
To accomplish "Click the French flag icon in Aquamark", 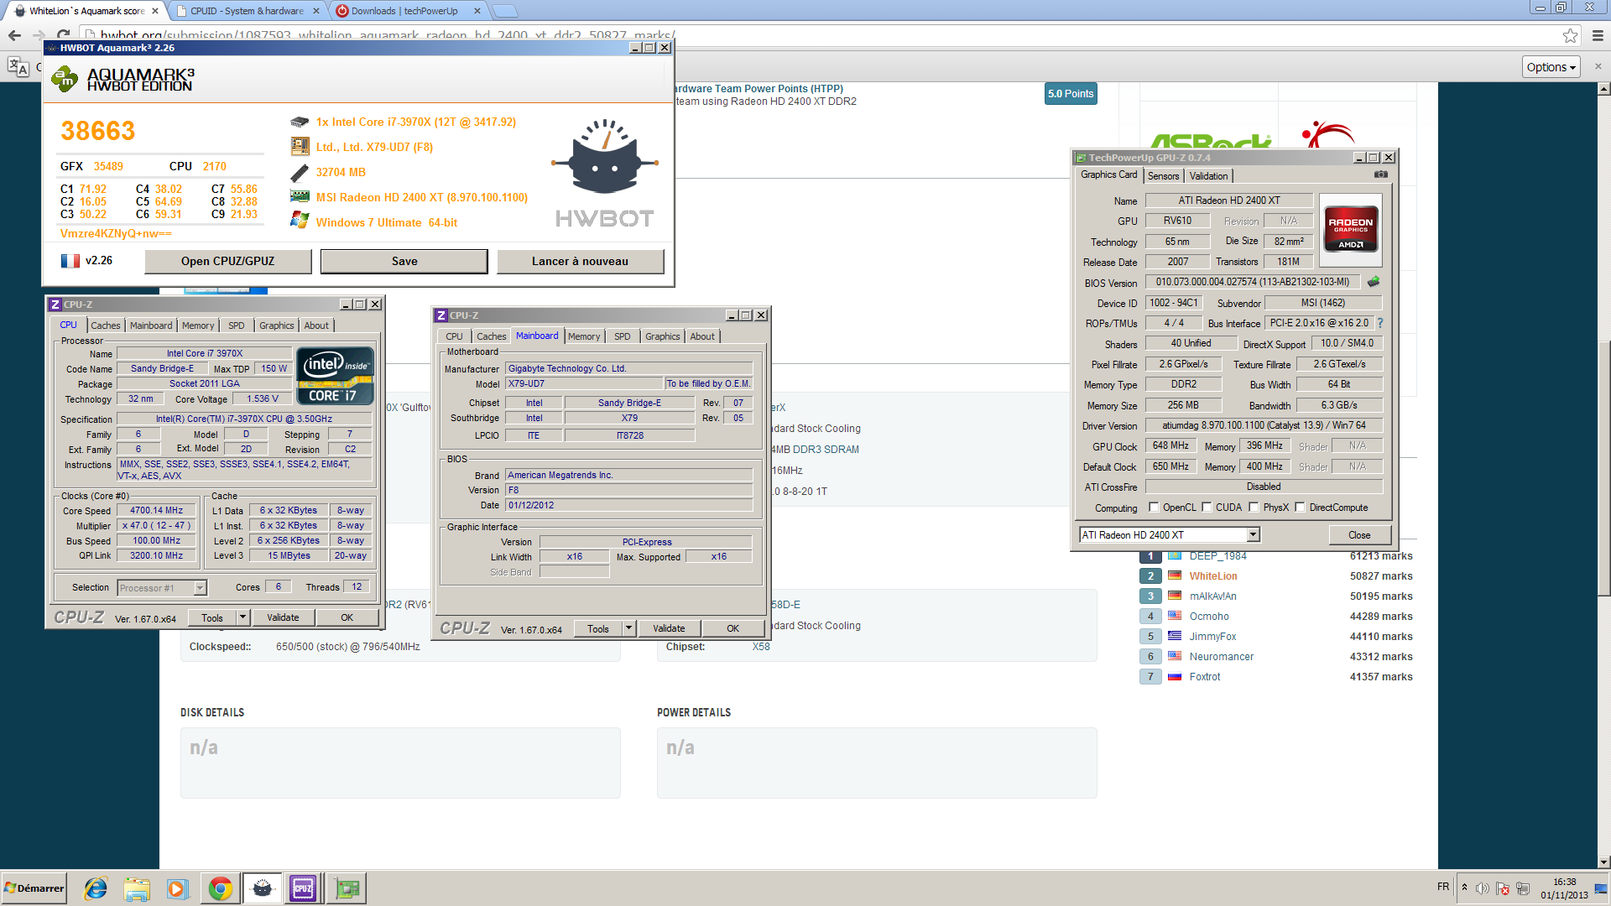I will click(x=70, y=261).
